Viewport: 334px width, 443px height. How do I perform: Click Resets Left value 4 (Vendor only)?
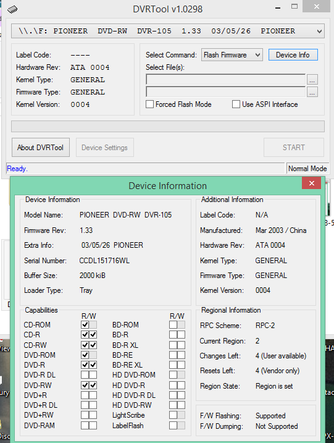coord(278,371)
